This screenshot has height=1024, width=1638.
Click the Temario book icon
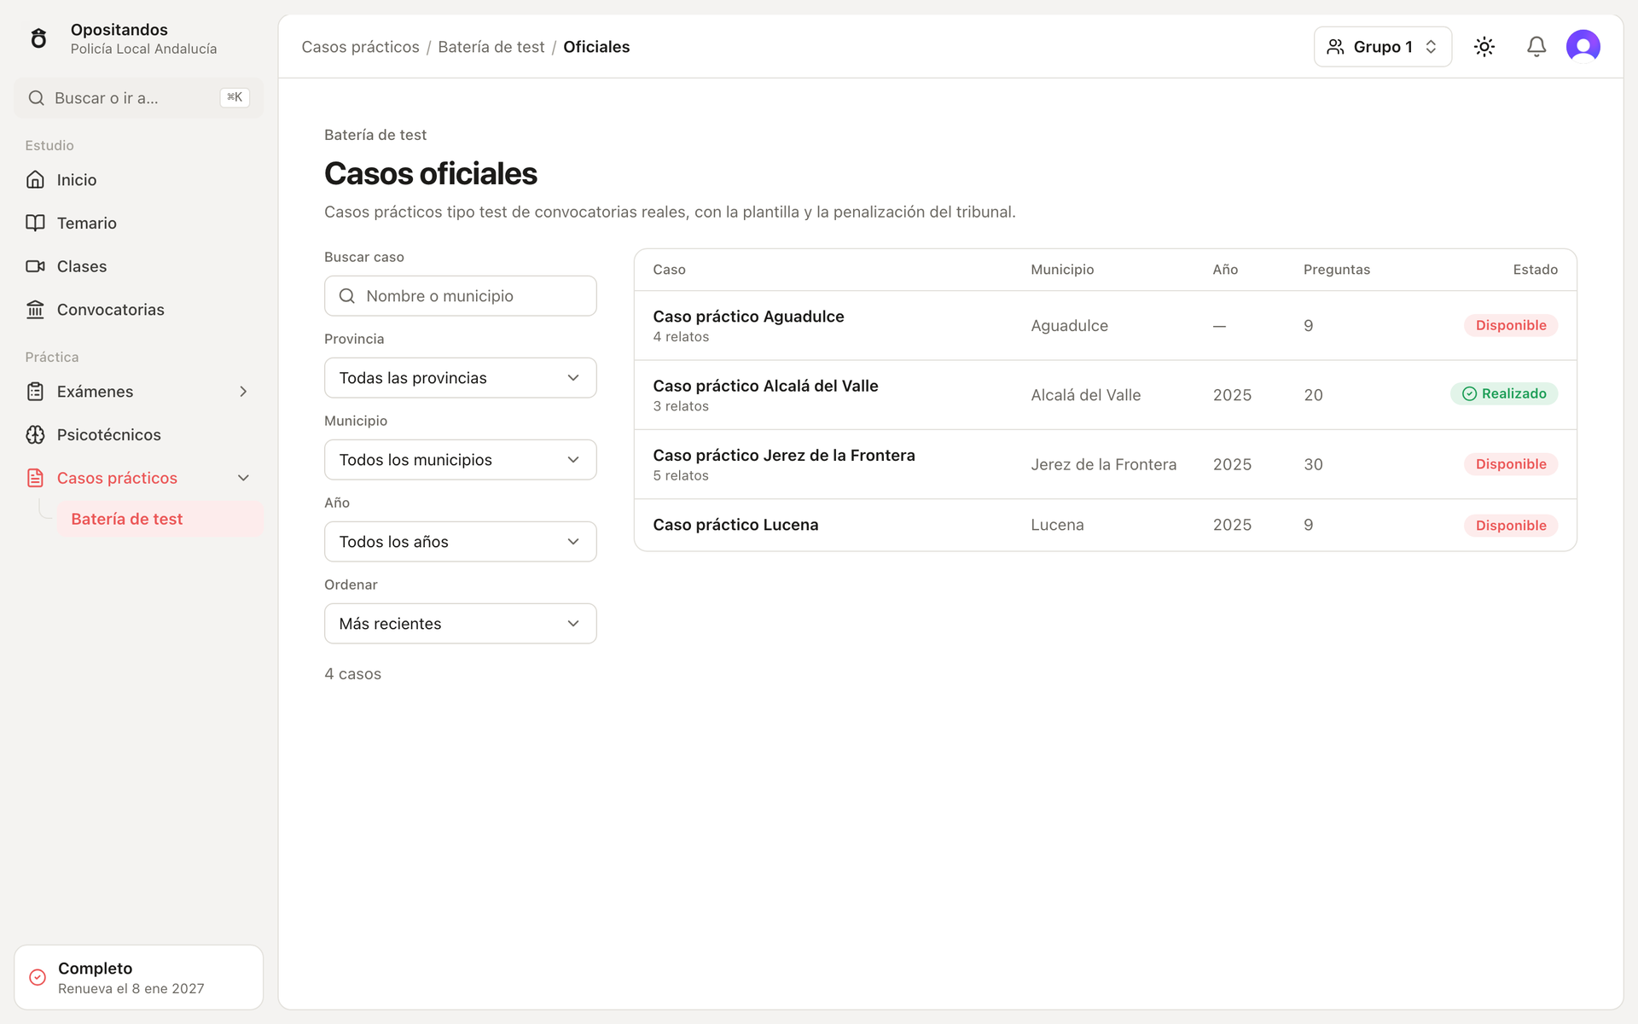[35, 223]
